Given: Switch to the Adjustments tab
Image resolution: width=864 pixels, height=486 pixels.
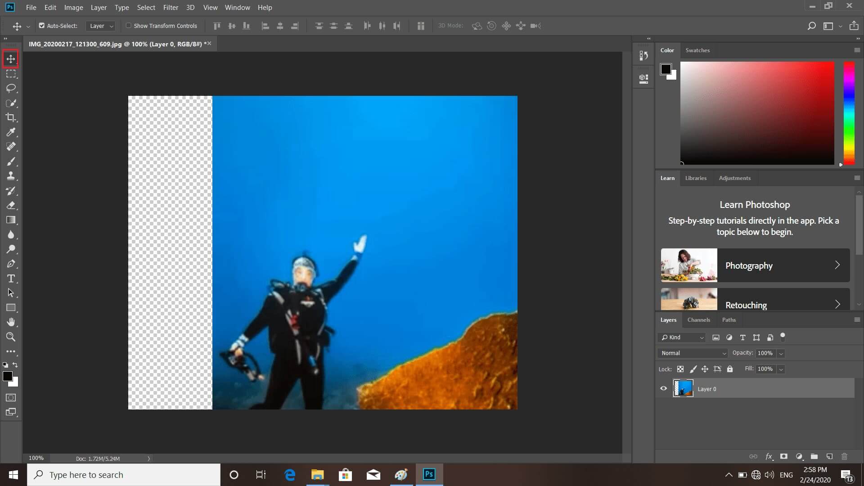Looking at the screenshot, I should (x=734, y=178).
